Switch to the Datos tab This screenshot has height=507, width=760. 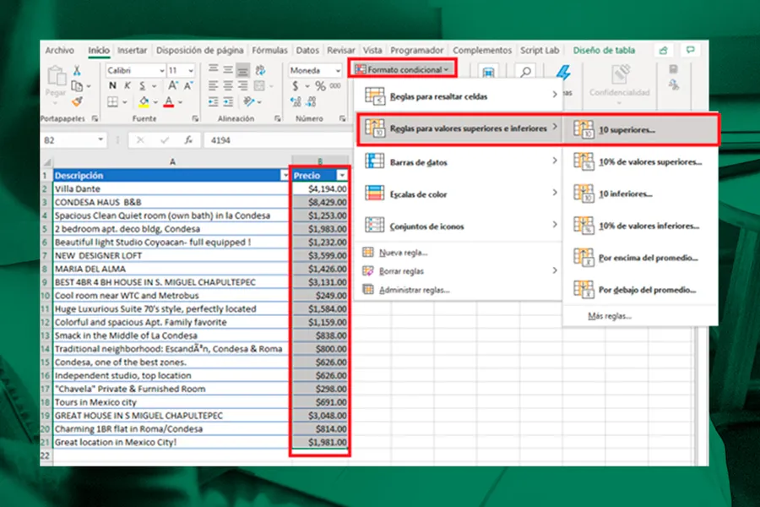coord(307,51)
